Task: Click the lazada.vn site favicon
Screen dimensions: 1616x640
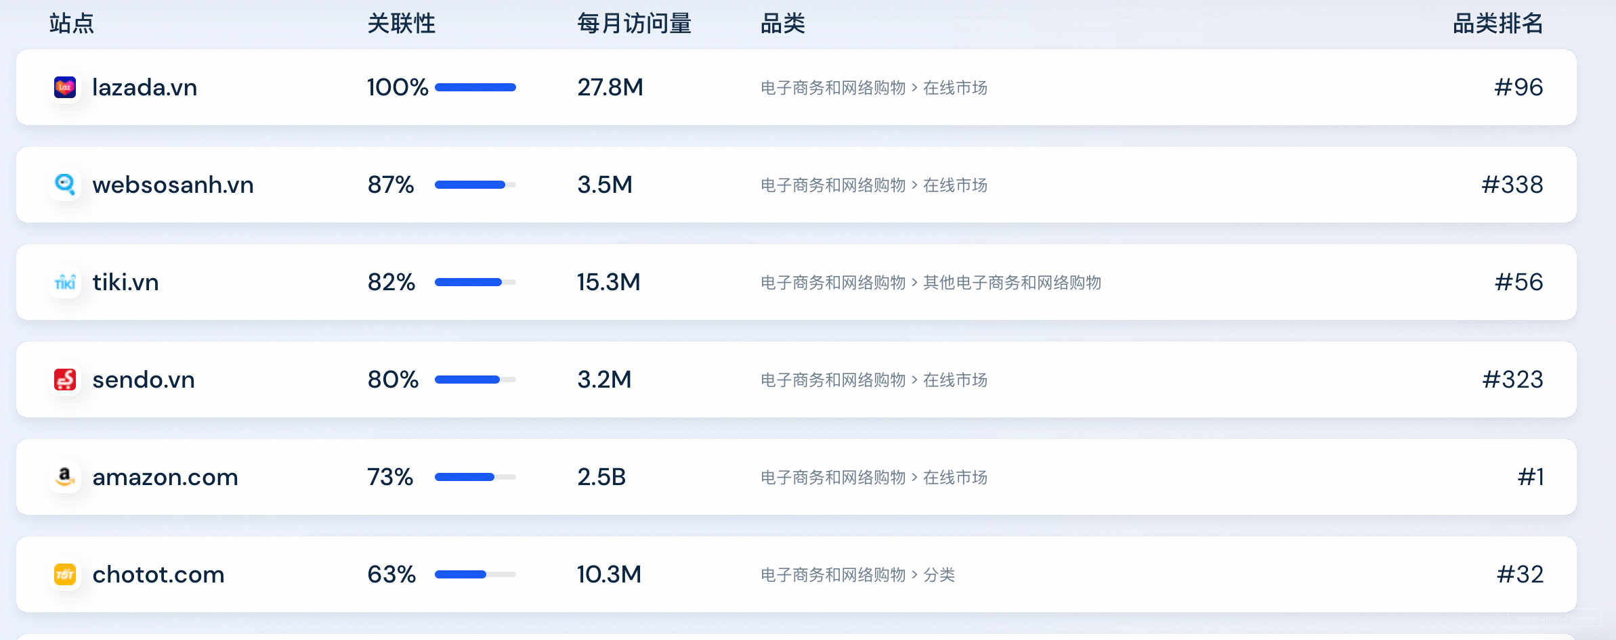Action: tap(65, 87)
